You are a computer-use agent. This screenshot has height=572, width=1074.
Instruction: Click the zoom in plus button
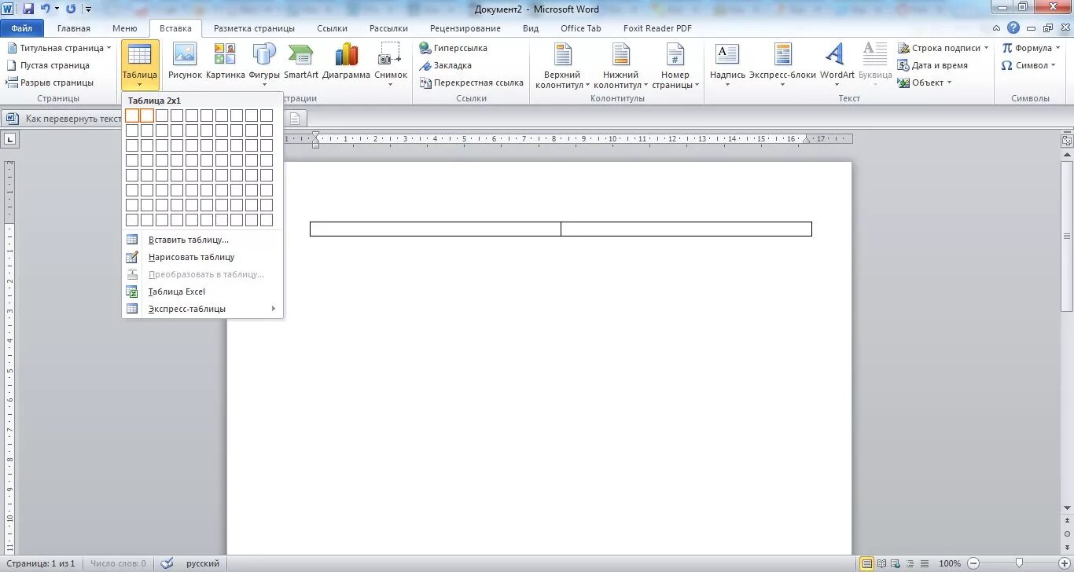(1063, 563)
